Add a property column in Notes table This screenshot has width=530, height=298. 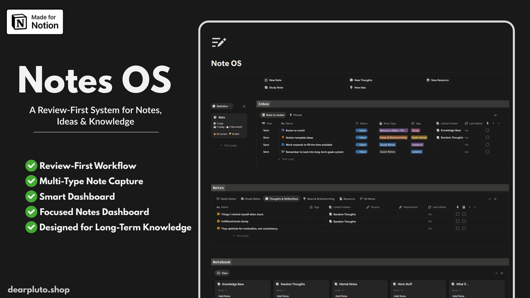[x=469, y=207]
